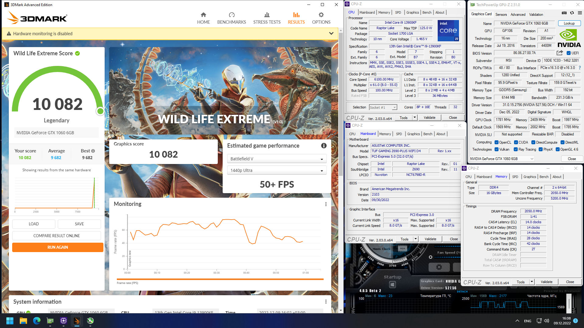584x328 pixels.
Task: Toggle the Vulkan checkbox
Action: [496, 149]
